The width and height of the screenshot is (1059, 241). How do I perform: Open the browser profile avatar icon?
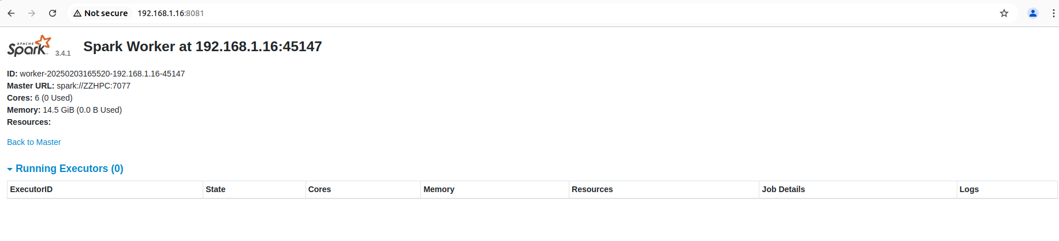point(1033,13)
